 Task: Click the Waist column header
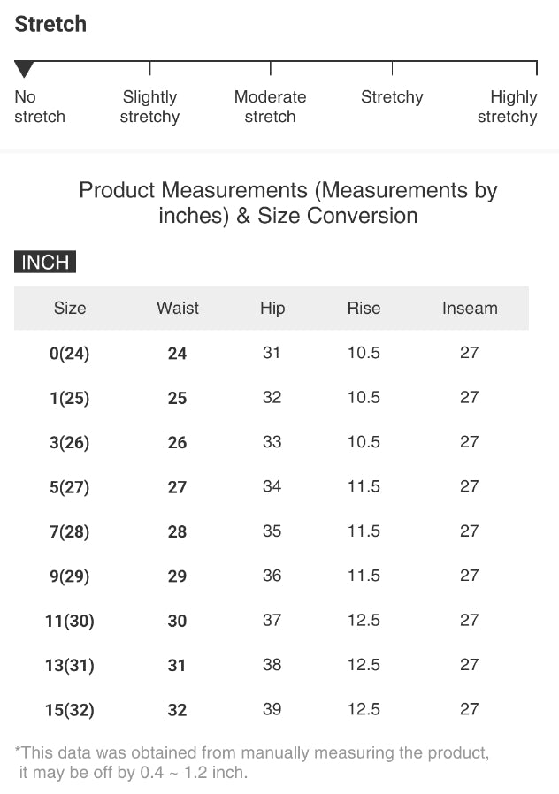[x=178, y=308]
